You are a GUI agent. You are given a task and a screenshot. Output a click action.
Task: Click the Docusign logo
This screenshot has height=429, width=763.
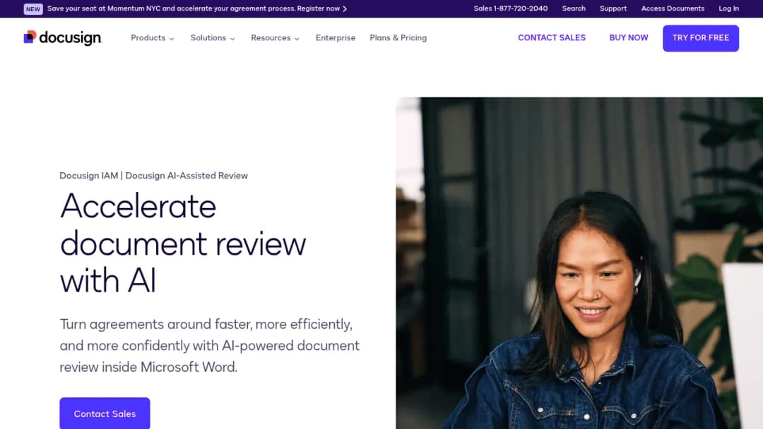[63, 38]
